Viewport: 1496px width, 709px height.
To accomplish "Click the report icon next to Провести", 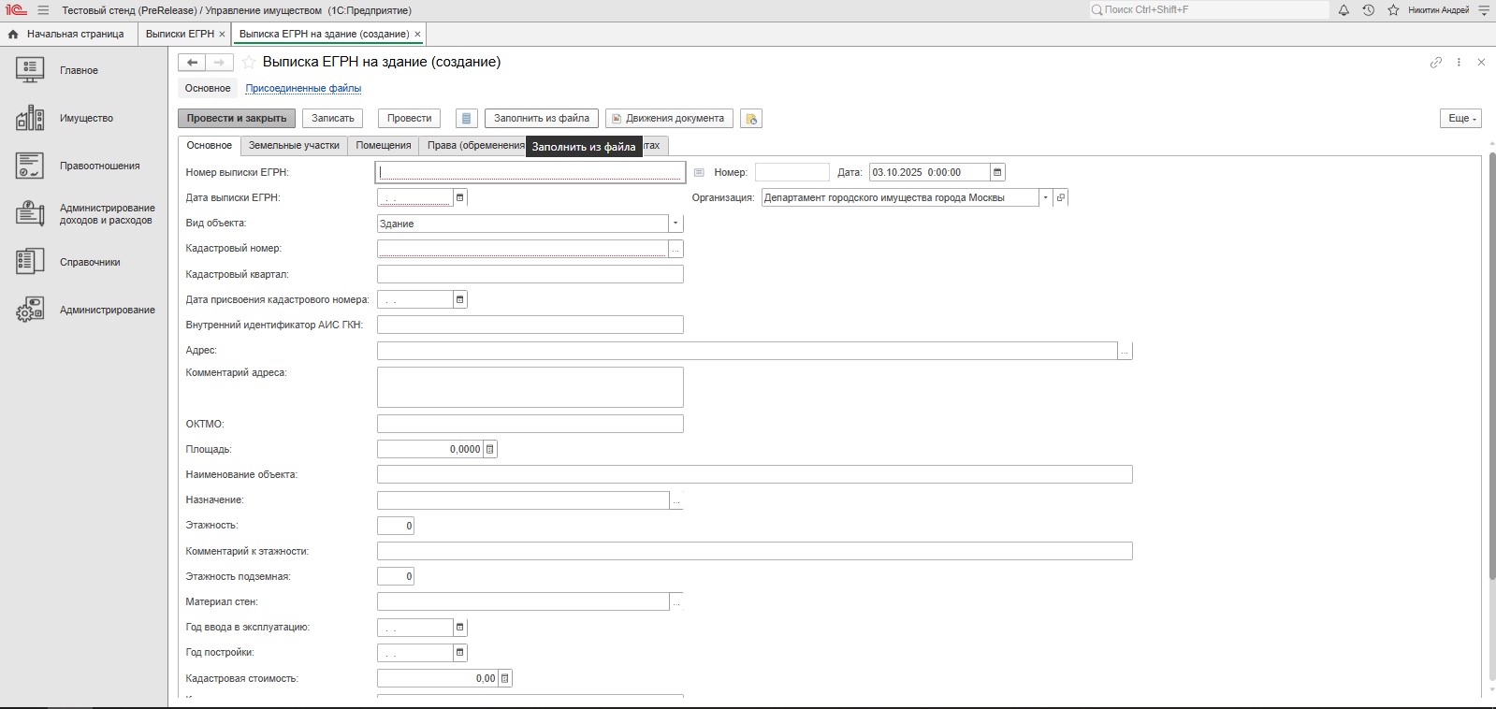I will click(467, 119).
